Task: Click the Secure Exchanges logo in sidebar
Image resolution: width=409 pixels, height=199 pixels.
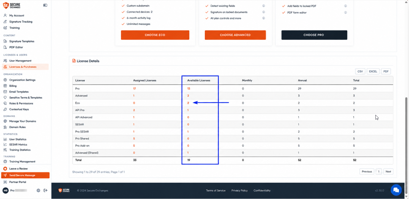Action: click(12, 5)
